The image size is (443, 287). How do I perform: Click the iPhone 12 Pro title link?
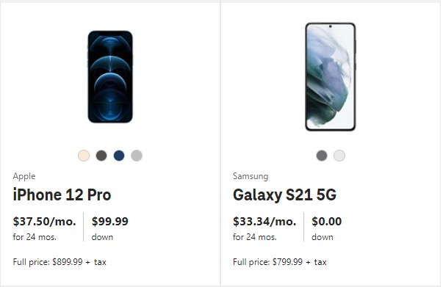click(62, 195)
